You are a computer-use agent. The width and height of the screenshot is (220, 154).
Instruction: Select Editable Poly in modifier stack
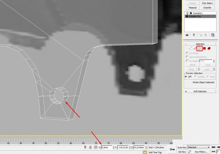click(x=197, y=16)
